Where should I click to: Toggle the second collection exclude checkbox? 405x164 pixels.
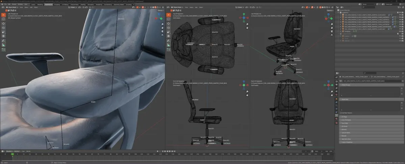point(398,34)
